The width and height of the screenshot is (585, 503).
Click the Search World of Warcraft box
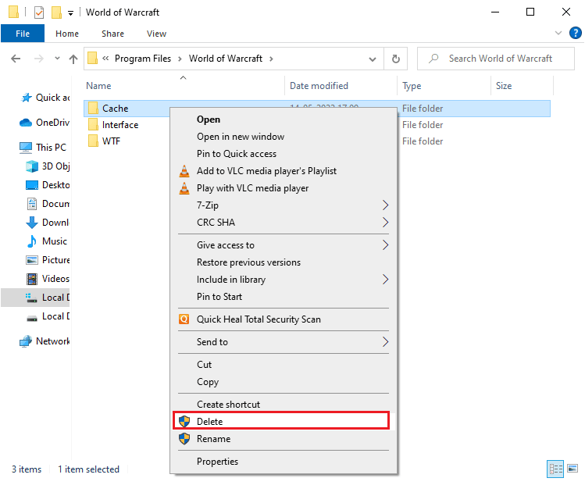point(495,59)
